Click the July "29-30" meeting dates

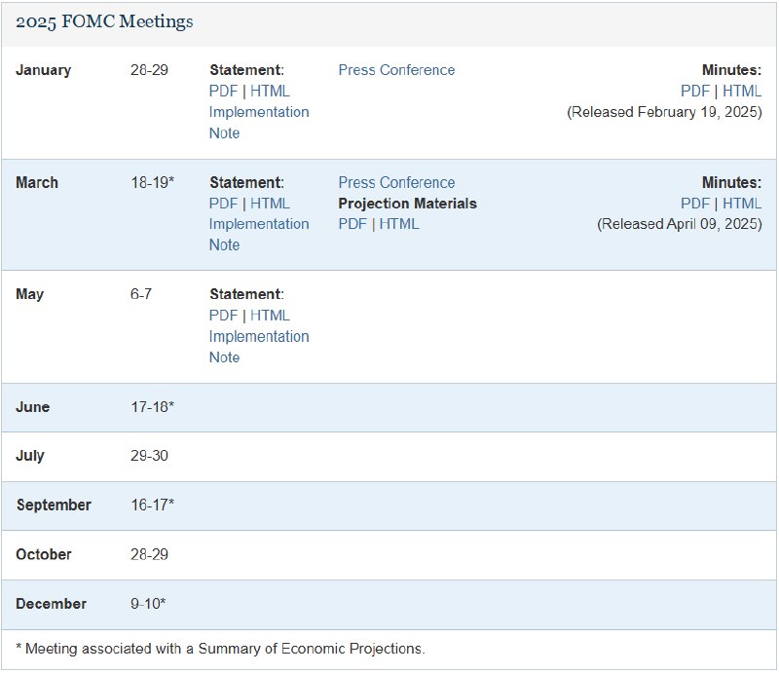pyautogui.click(x=149, y=456)
